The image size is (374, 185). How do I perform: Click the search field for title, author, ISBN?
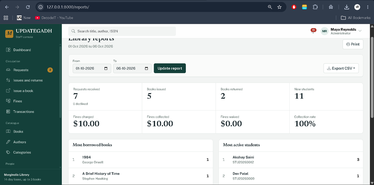point(122,31)
